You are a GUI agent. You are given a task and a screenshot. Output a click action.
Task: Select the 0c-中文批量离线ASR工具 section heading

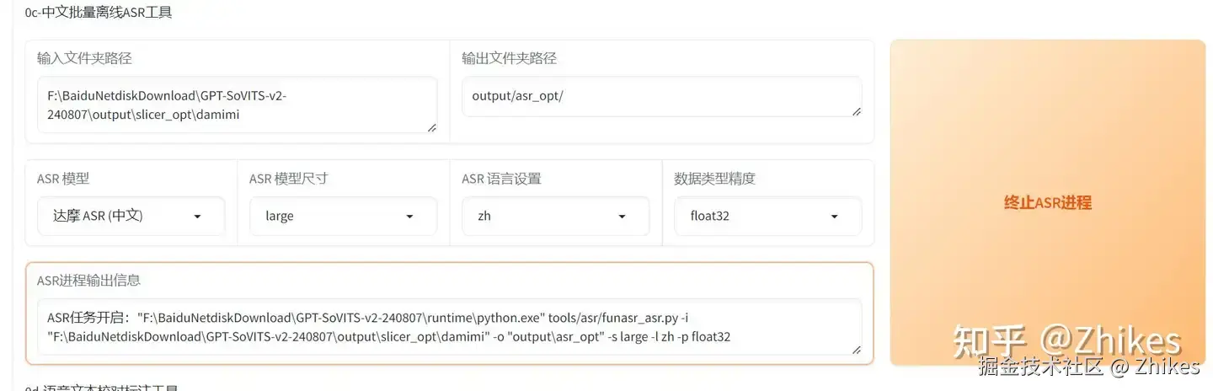[x=98, y=13]
